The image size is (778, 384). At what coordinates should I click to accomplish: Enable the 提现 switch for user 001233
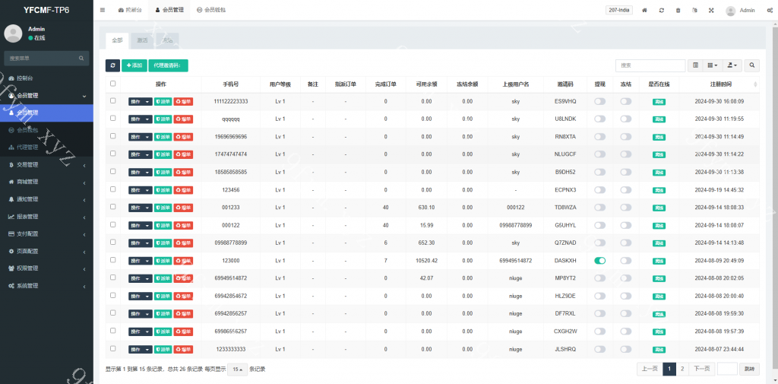coord(600,208)
